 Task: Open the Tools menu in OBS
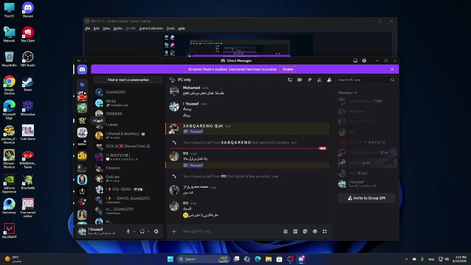point(170,28)
